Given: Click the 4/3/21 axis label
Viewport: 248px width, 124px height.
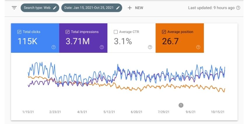Looking at the screenshot, I should coord(82,112).
